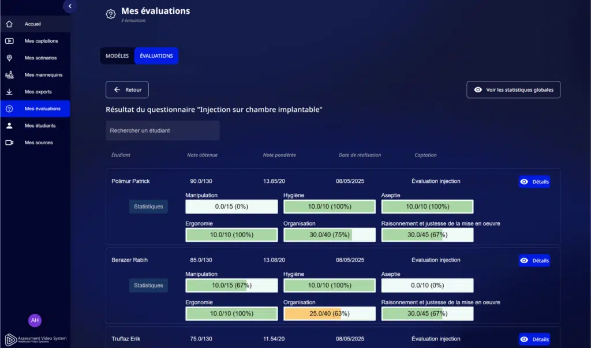Navigate to Mes mannequins
This screenshot has width=591, height=348.
[x=44, y=75]
